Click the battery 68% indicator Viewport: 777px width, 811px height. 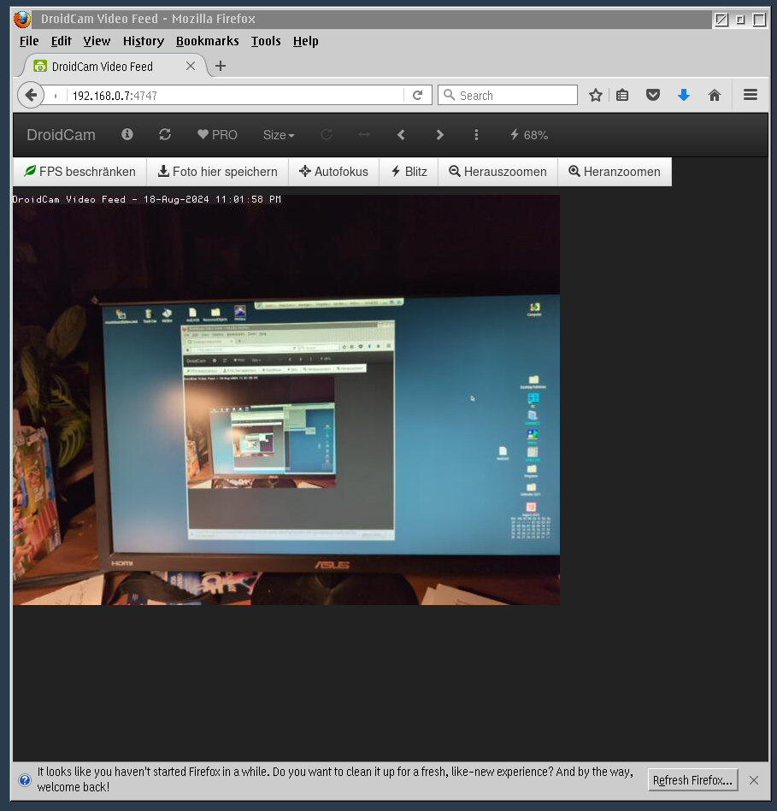tap(529, 135)
